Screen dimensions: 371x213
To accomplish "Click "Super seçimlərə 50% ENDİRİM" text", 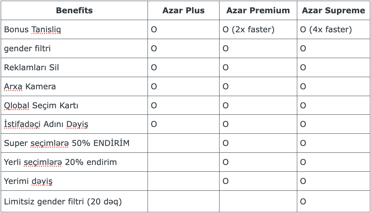I will coord(67,143).
